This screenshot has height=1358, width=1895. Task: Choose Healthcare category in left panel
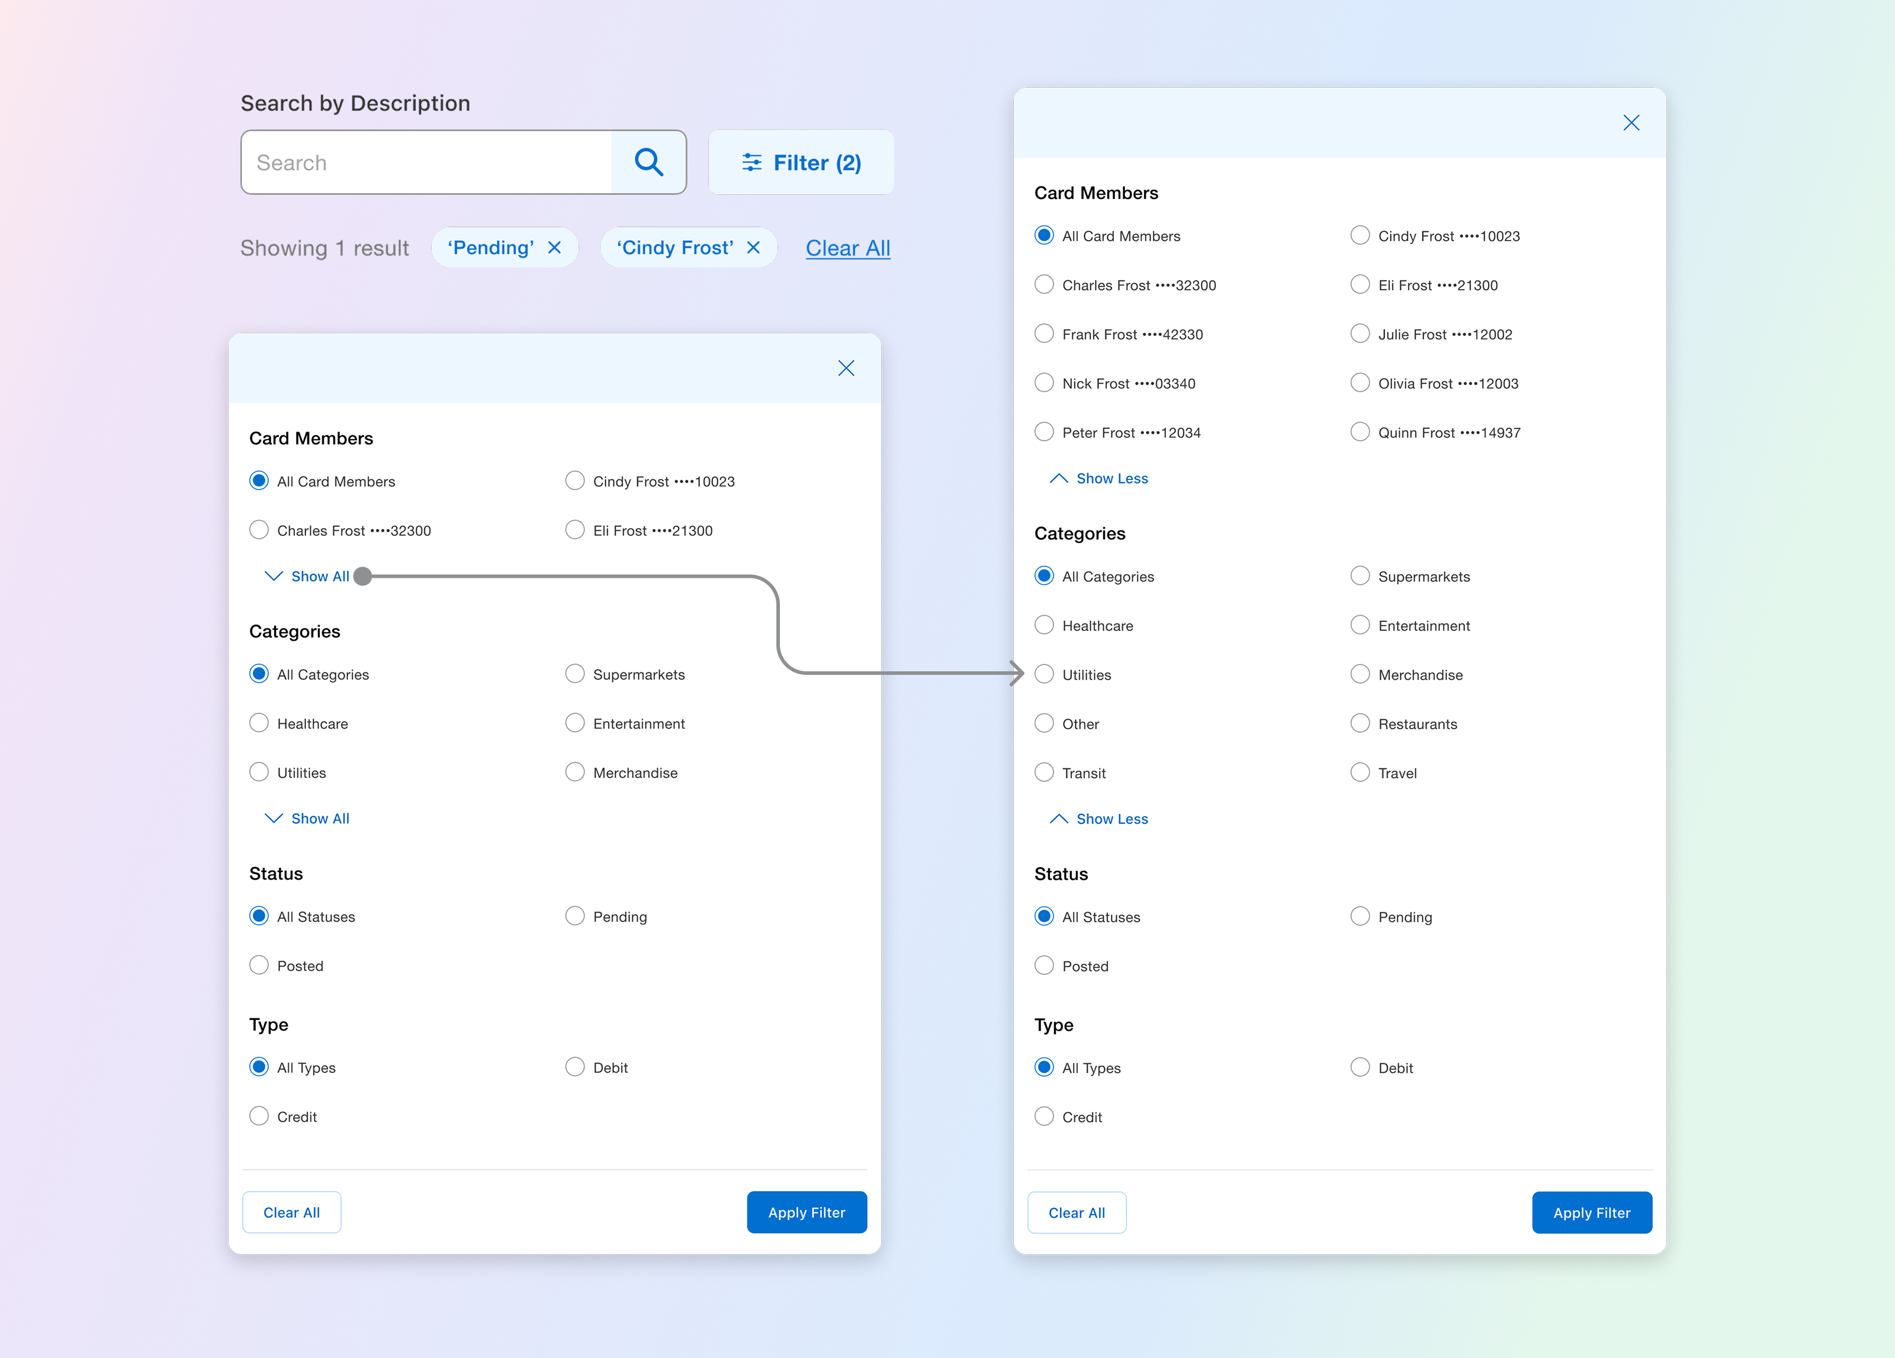click(x=259, y=723)
